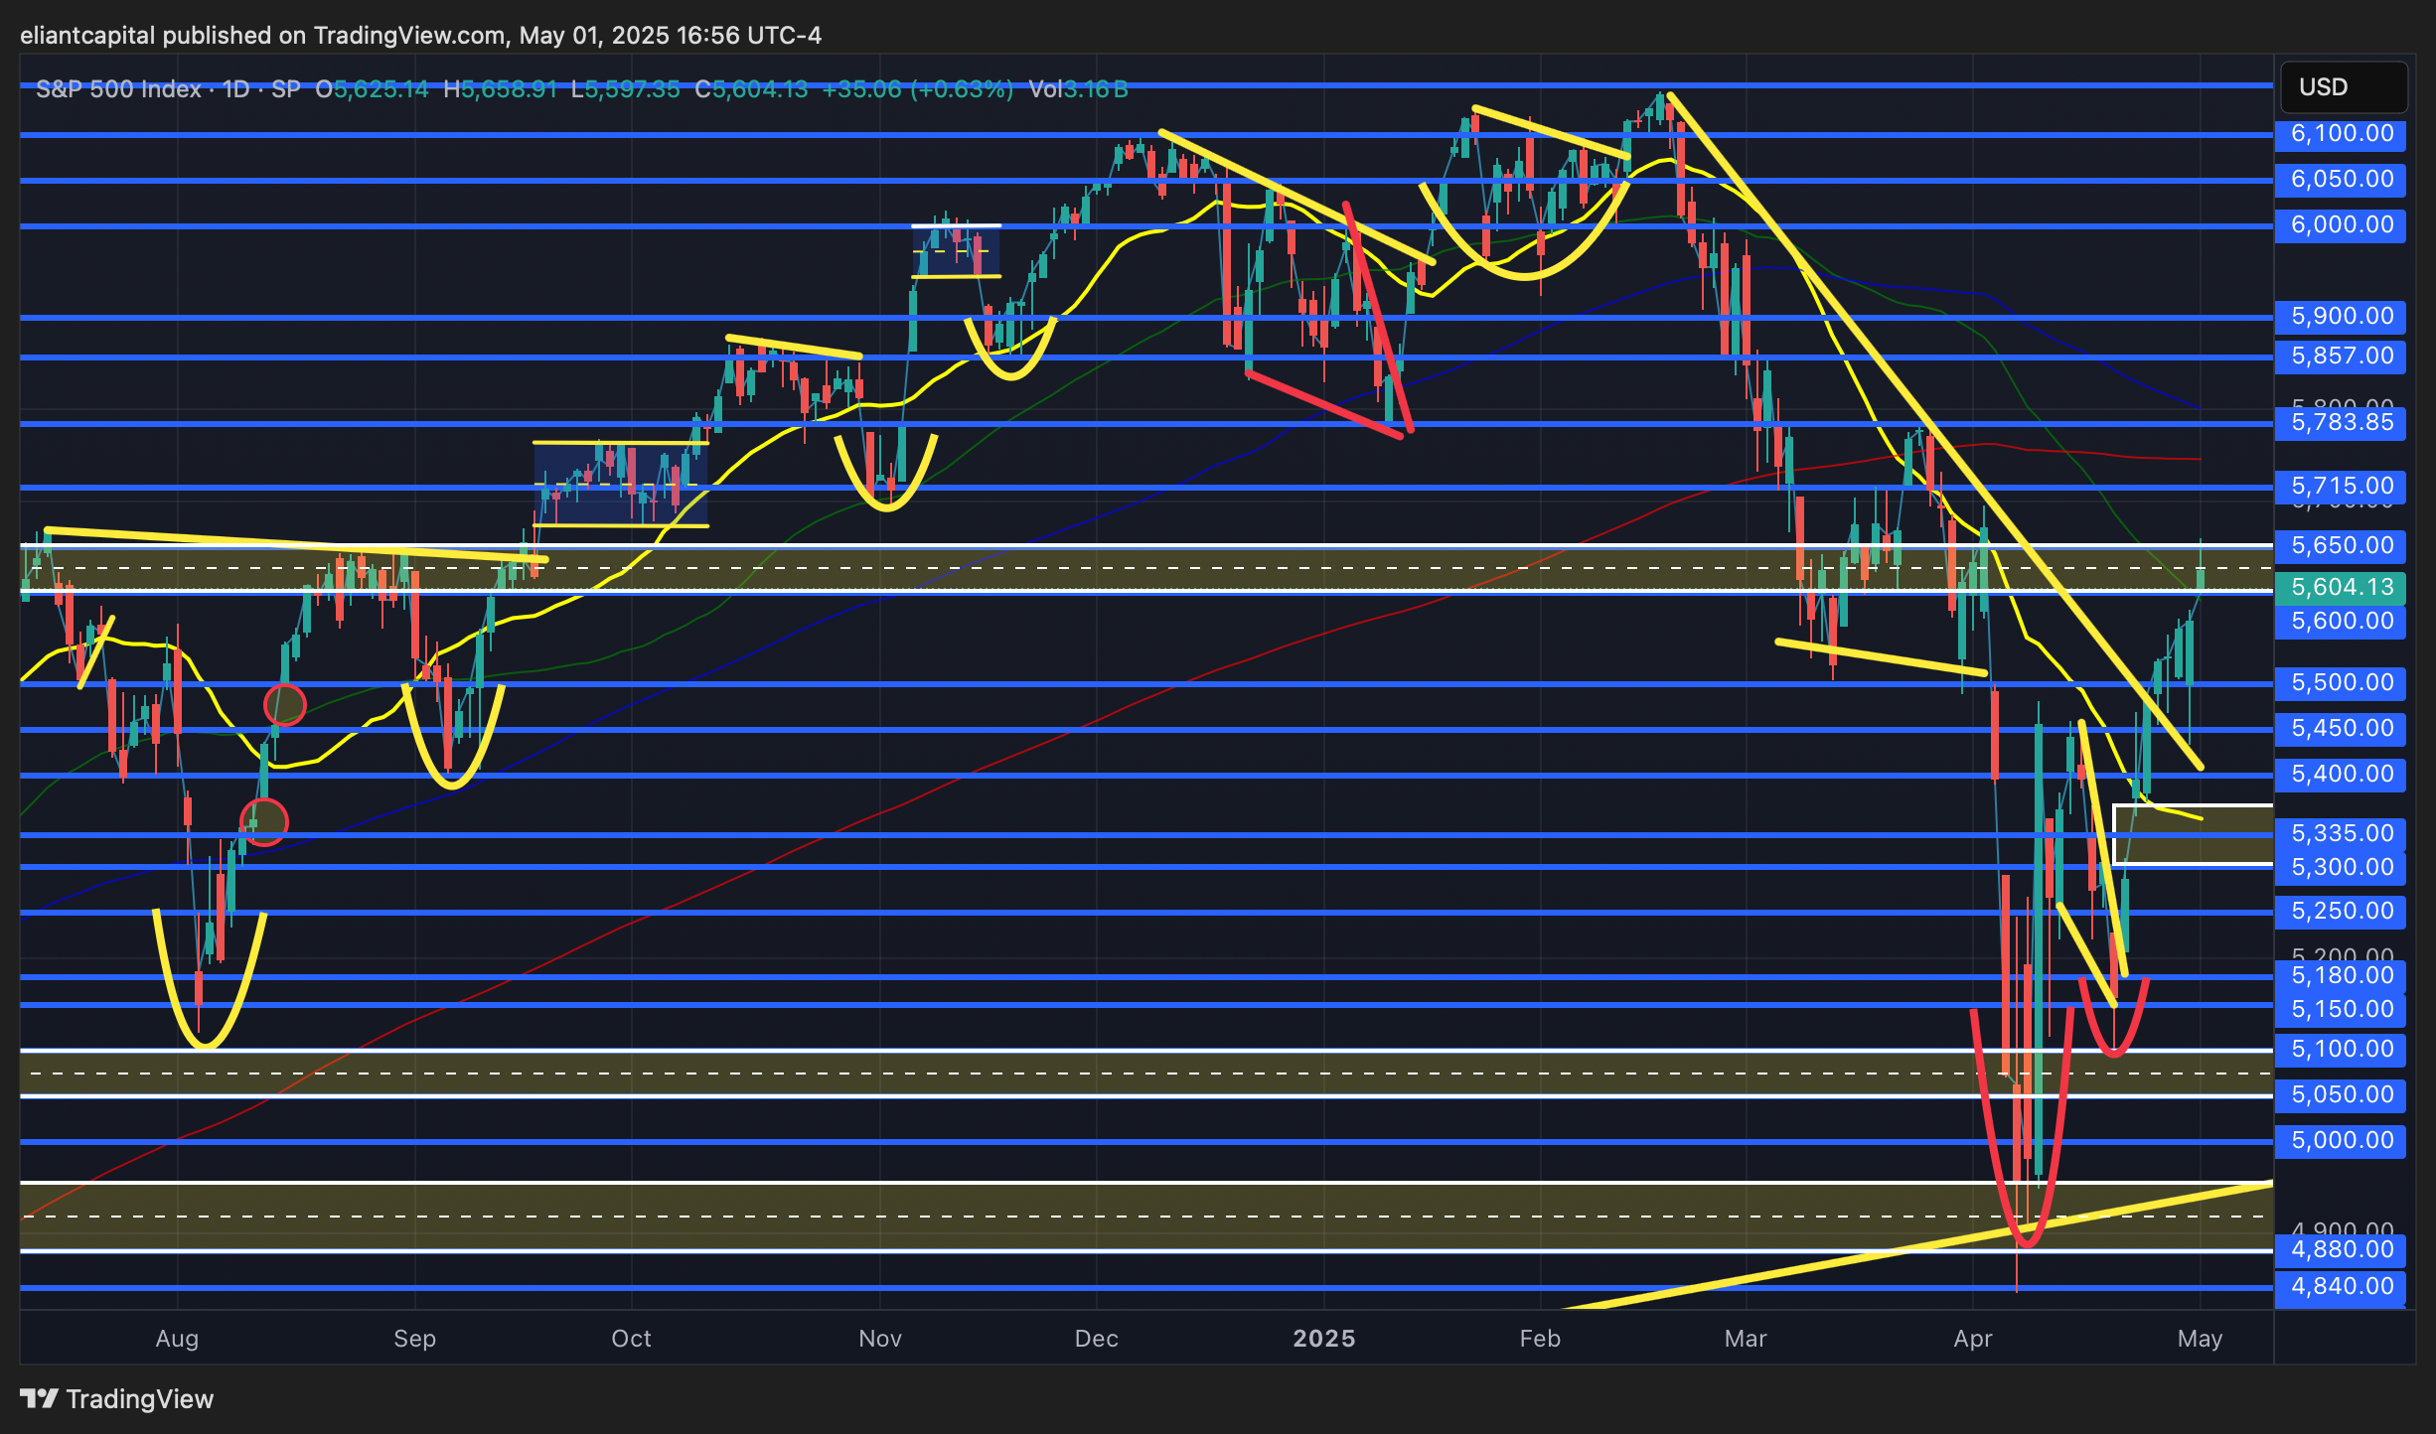Click the S&P 500 Index symbol title
The image size is (2436, 1434).
[x=118, y=89]
